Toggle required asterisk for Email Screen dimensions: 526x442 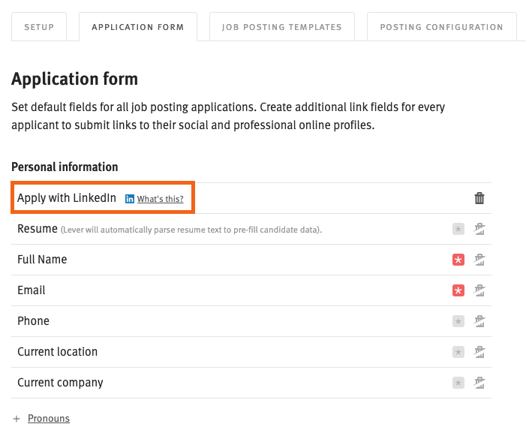pyautogui.click(x=458, y=290)
